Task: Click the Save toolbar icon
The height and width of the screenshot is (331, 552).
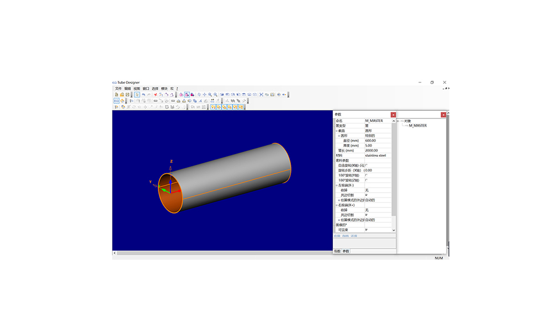Action: point(127,95)
